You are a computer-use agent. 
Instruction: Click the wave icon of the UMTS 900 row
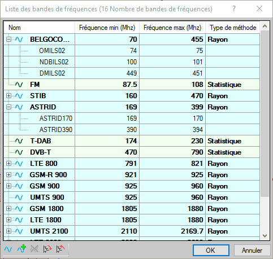tap(19, 197)
